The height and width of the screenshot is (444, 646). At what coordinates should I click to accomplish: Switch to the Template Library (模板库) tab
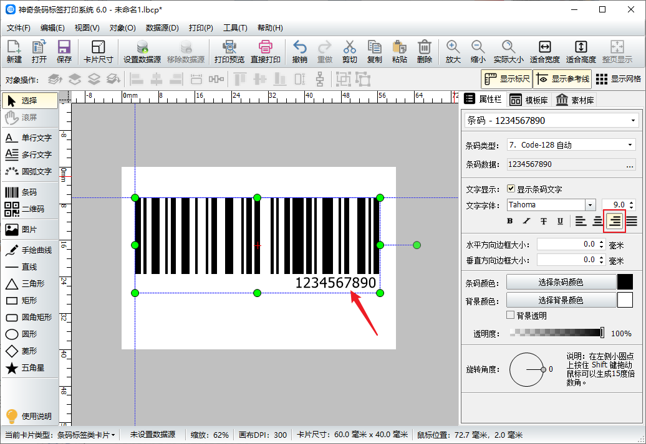[528, 100]
